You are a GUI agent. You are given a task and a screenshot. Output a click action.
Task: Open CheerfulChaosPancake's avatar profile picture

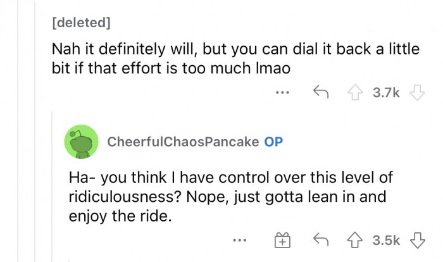click(81, 142)
